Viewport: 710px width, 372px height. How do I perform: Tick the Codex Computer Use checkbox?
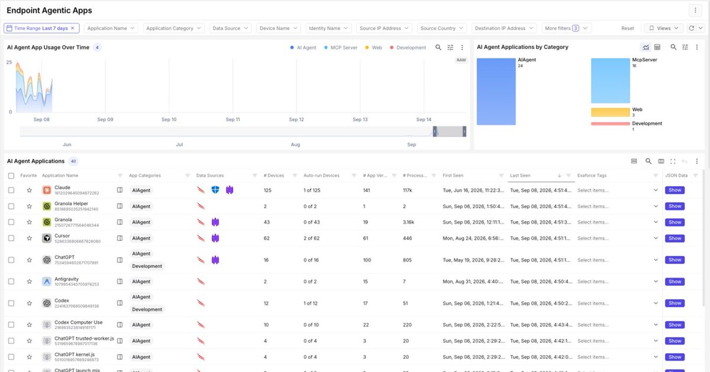(11, 325)
